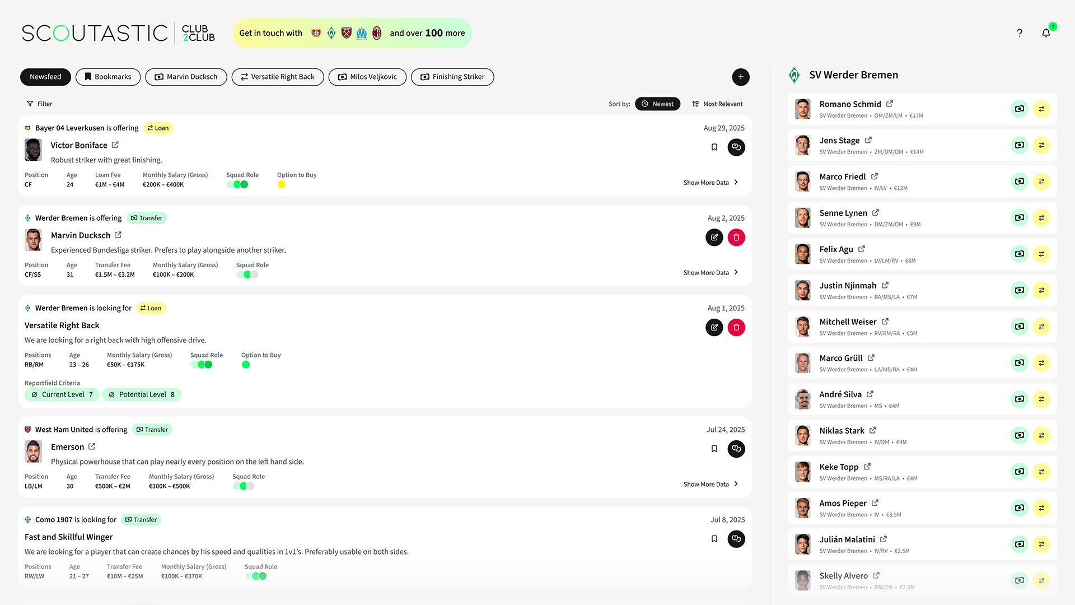Click the help question mark icon
Viewport: 1075px width, 605px height.
[1020, 33]
